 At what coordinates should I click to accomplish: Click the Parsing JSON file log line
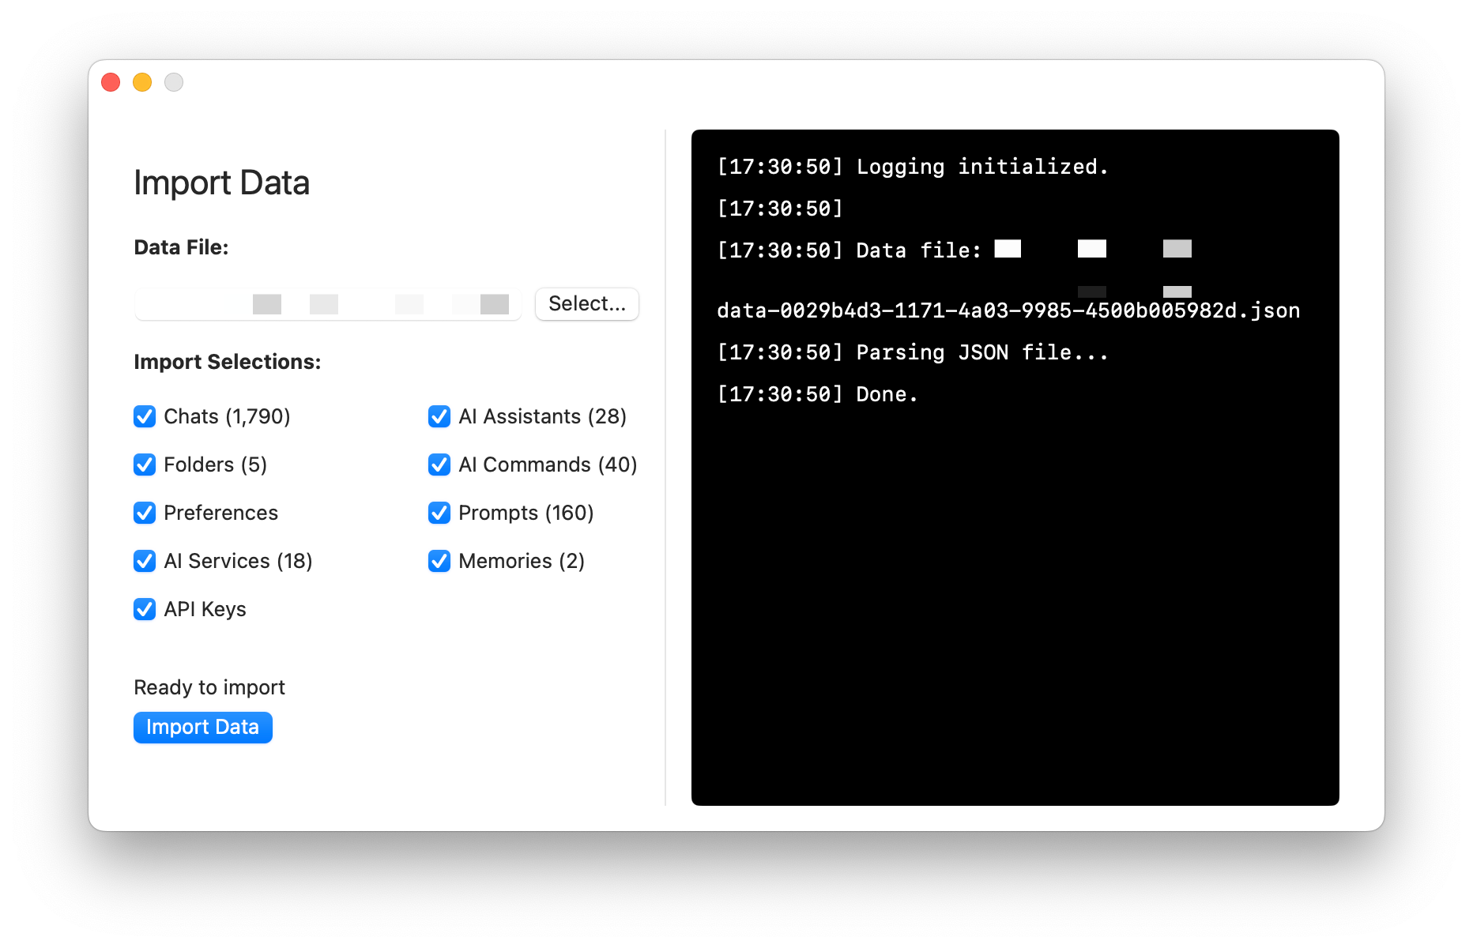[912, 352]
